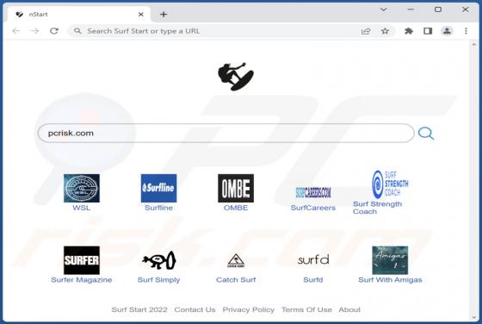Click the magnifier search button beside search box

pos(426,134)
